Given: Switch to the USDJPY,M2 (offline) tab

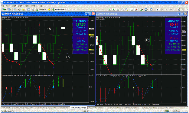Looking at the screenshot, I should (x=167, y=108).
